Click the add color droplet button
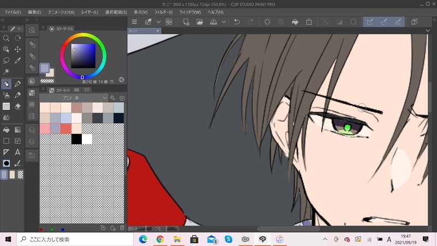The image size is (437, 246). (113, 228)
